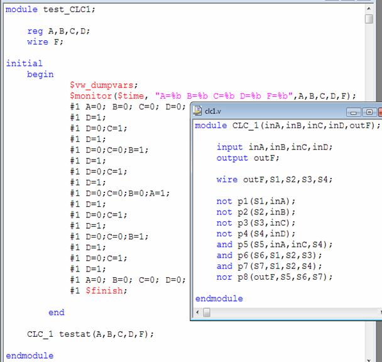Click 'endmodule' in the clc1.v window
This screenshot has width=382, height=362.
click(219, 299)
